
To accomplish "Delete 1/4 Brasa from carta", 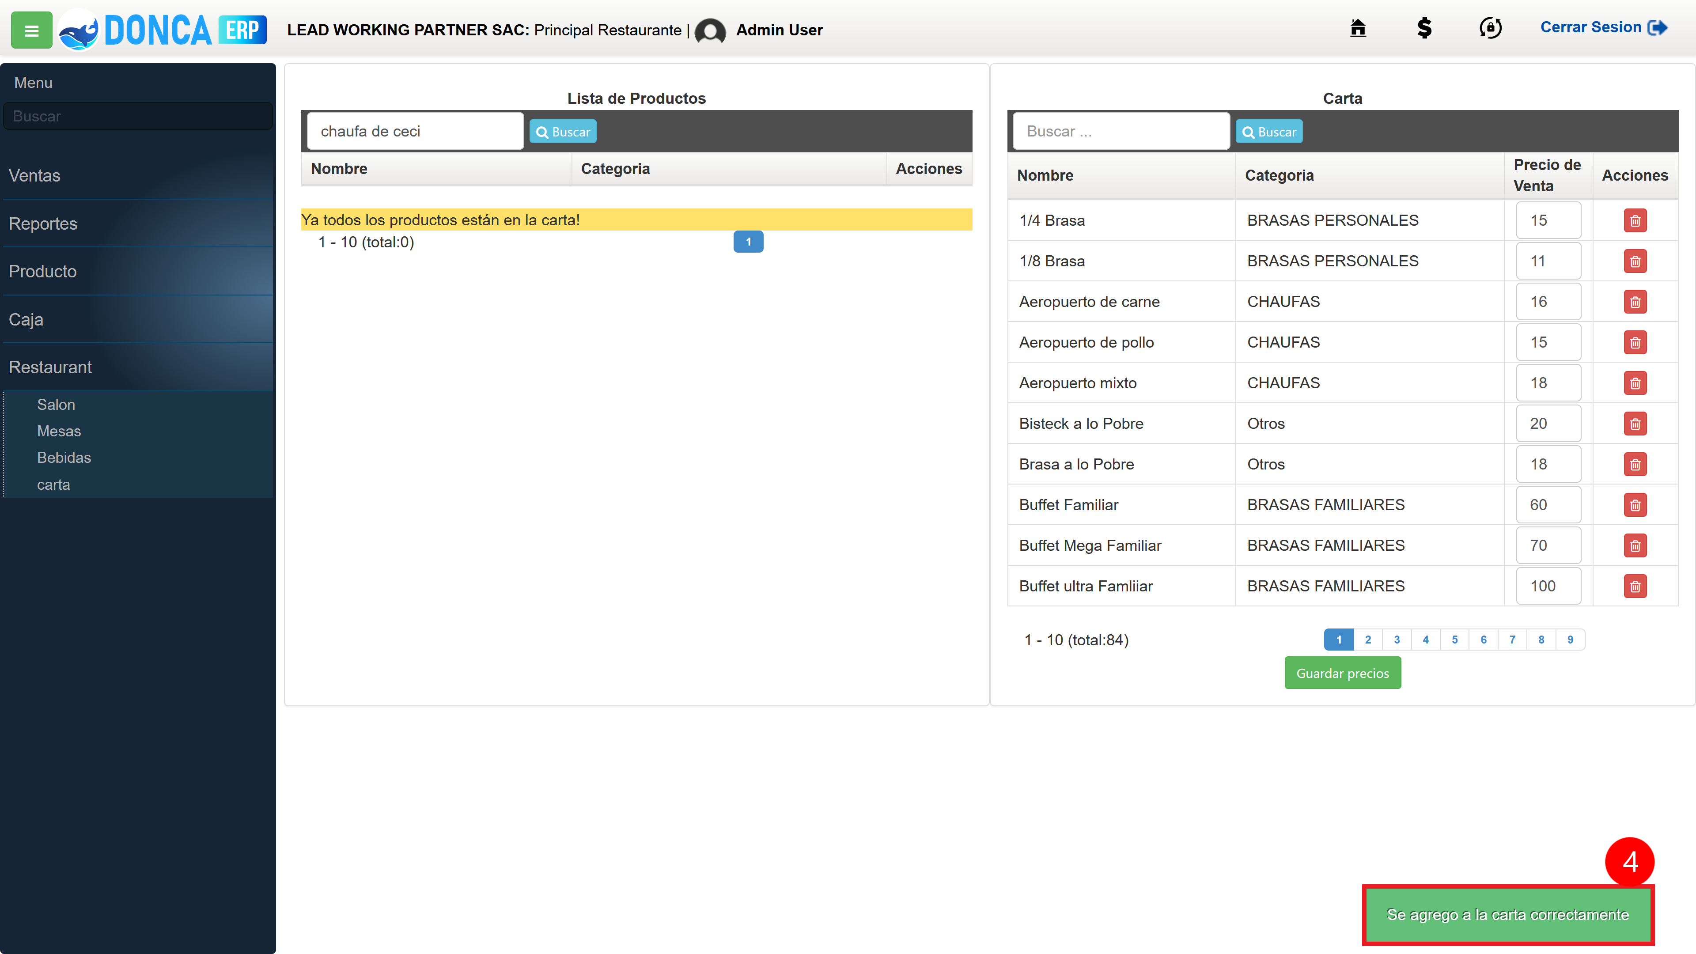I will pyautogui.click(x=1635, y=220).
